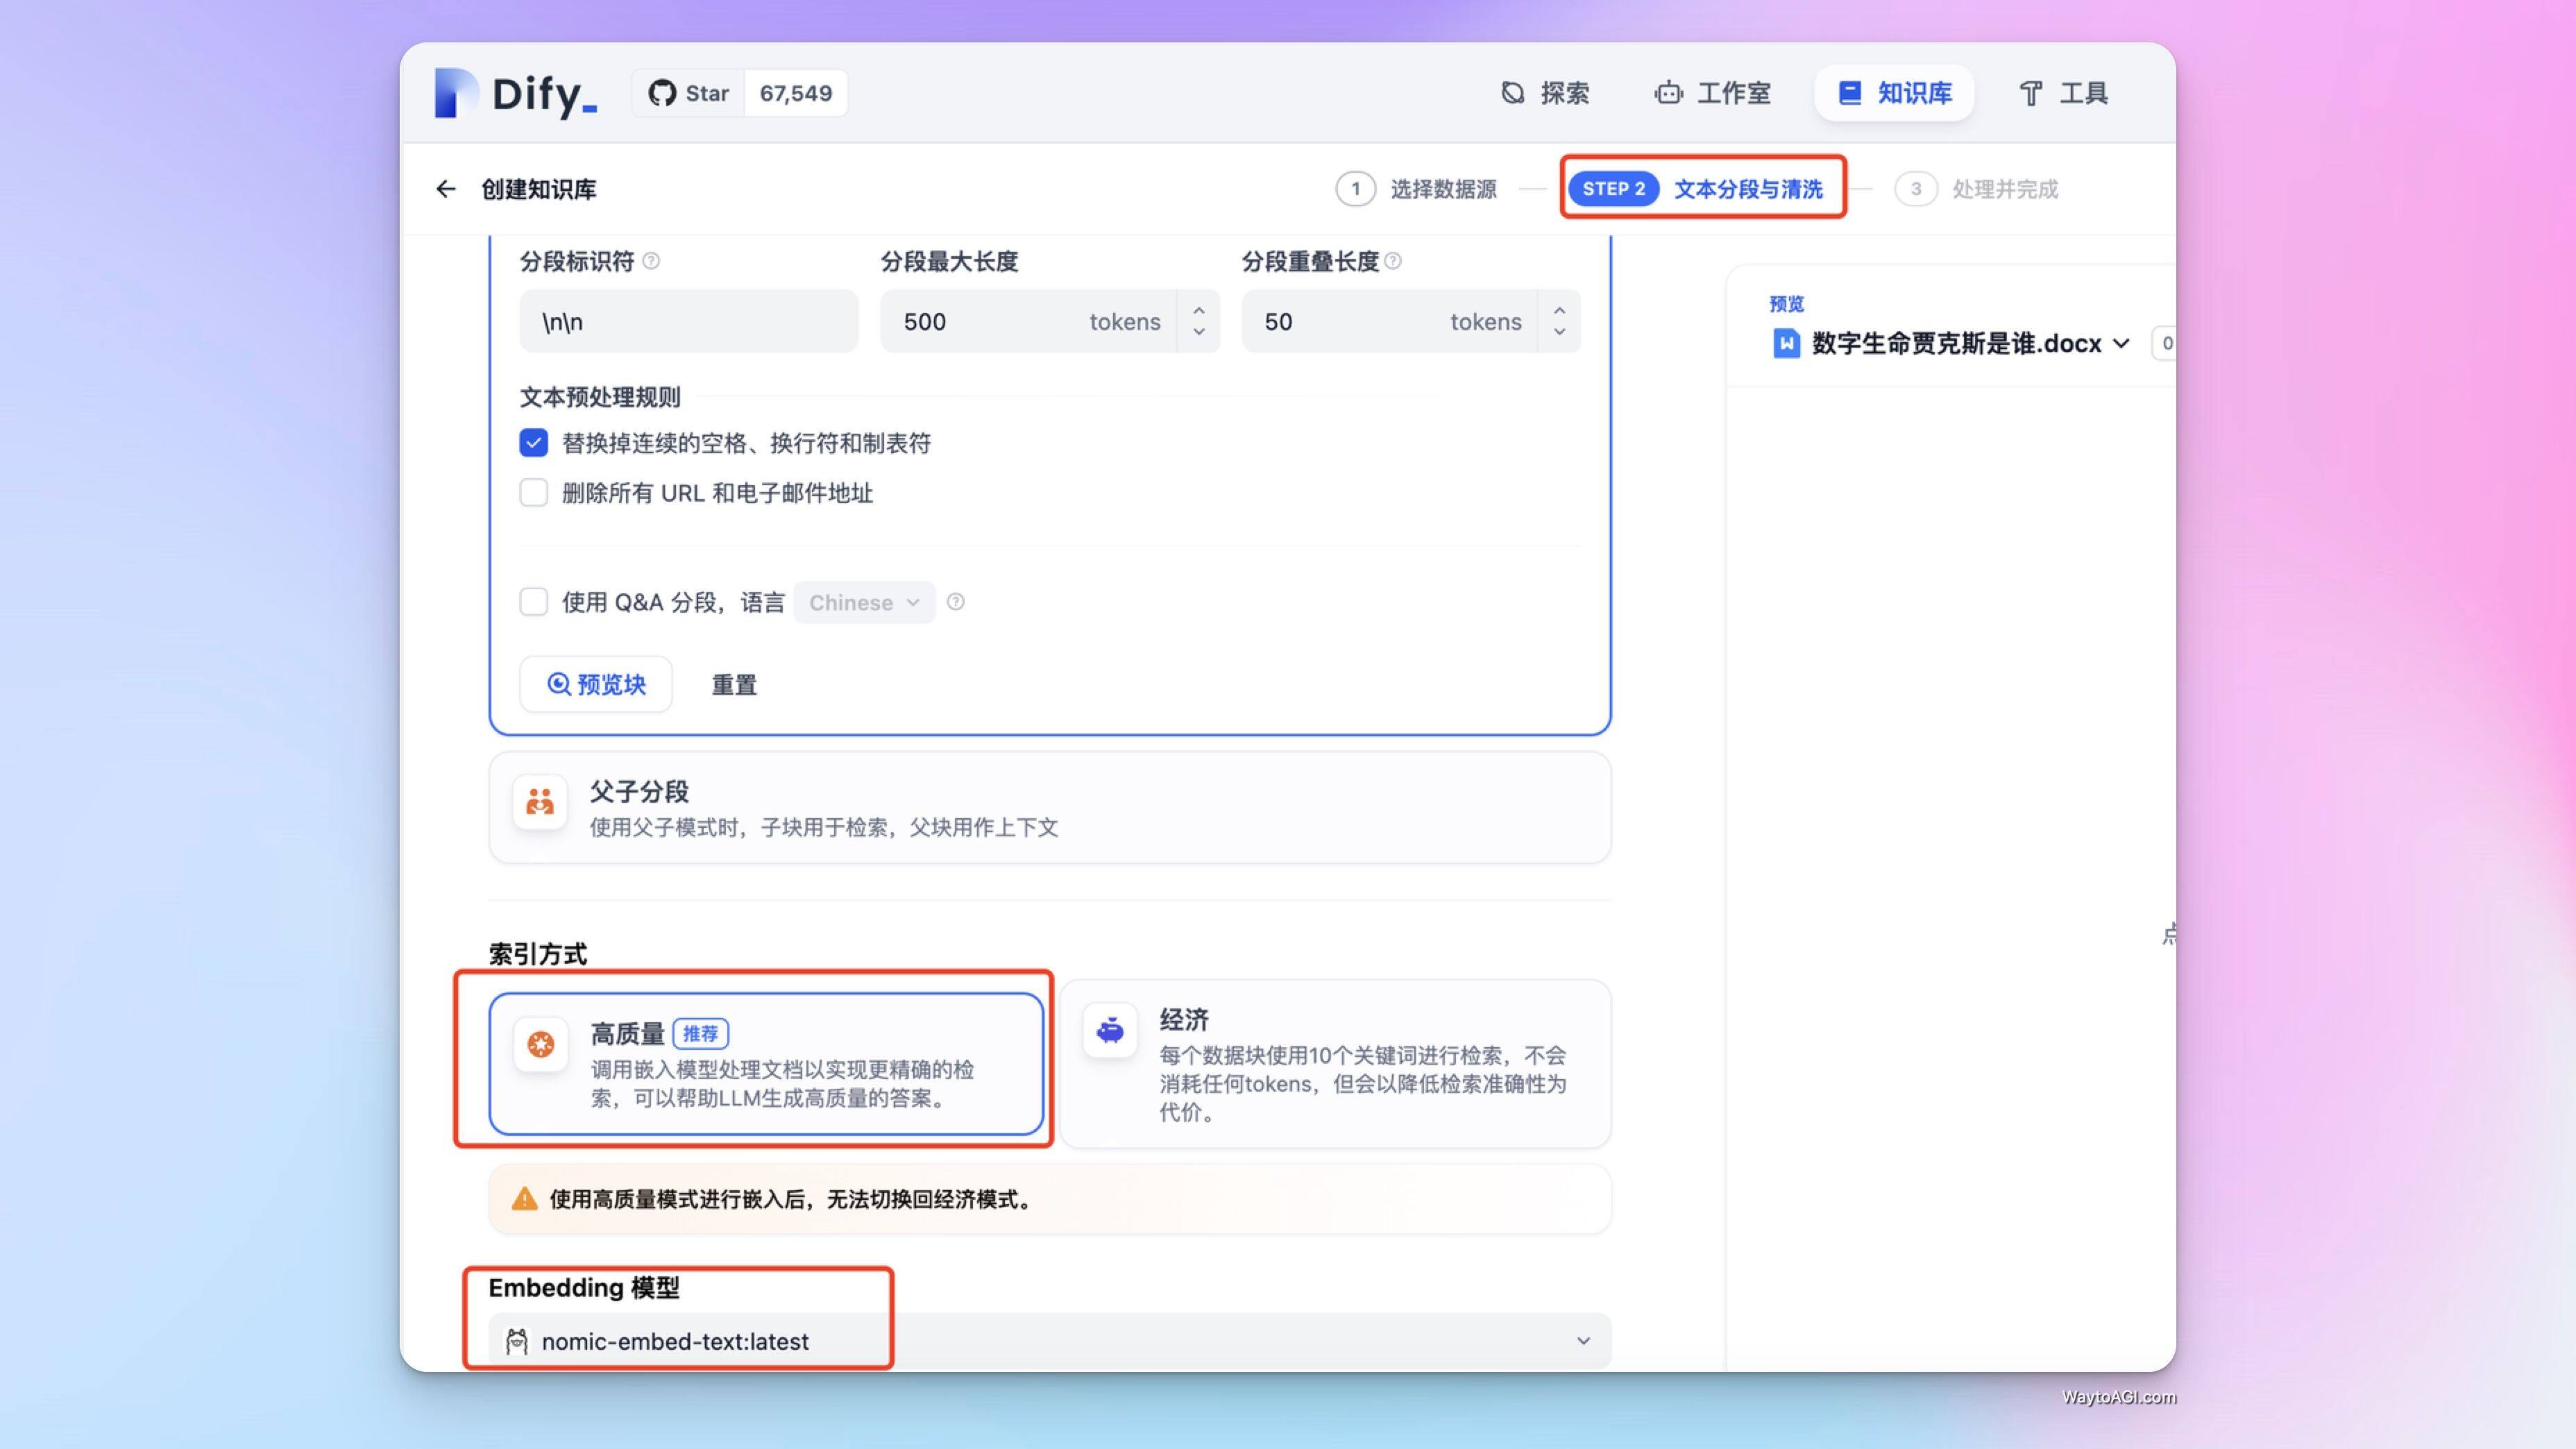Show help for 分段重叠长度

[x=1393, y=261]
